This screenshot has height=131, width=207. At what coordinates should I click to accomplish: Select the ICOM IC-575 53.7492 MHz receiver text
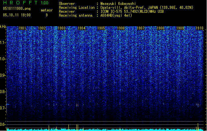[132, 11]
